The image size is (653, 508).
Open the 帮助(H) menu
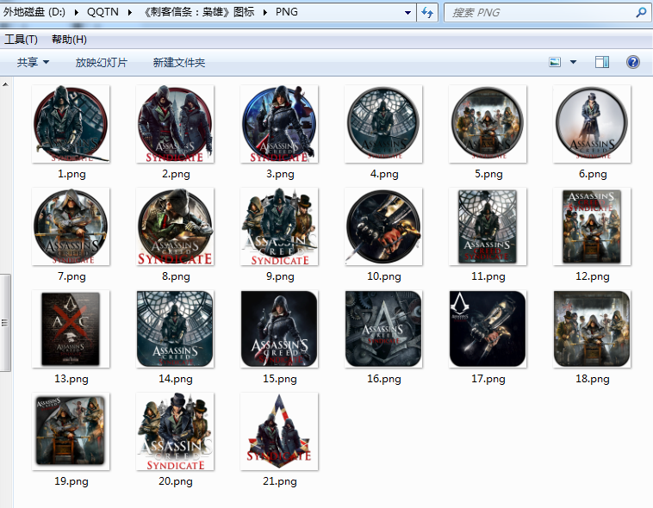[69, 40]
